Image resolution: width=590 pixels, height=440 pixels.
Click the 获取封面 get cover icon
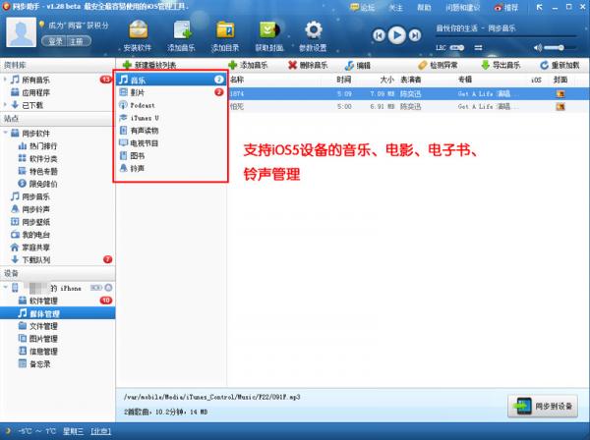269,35
